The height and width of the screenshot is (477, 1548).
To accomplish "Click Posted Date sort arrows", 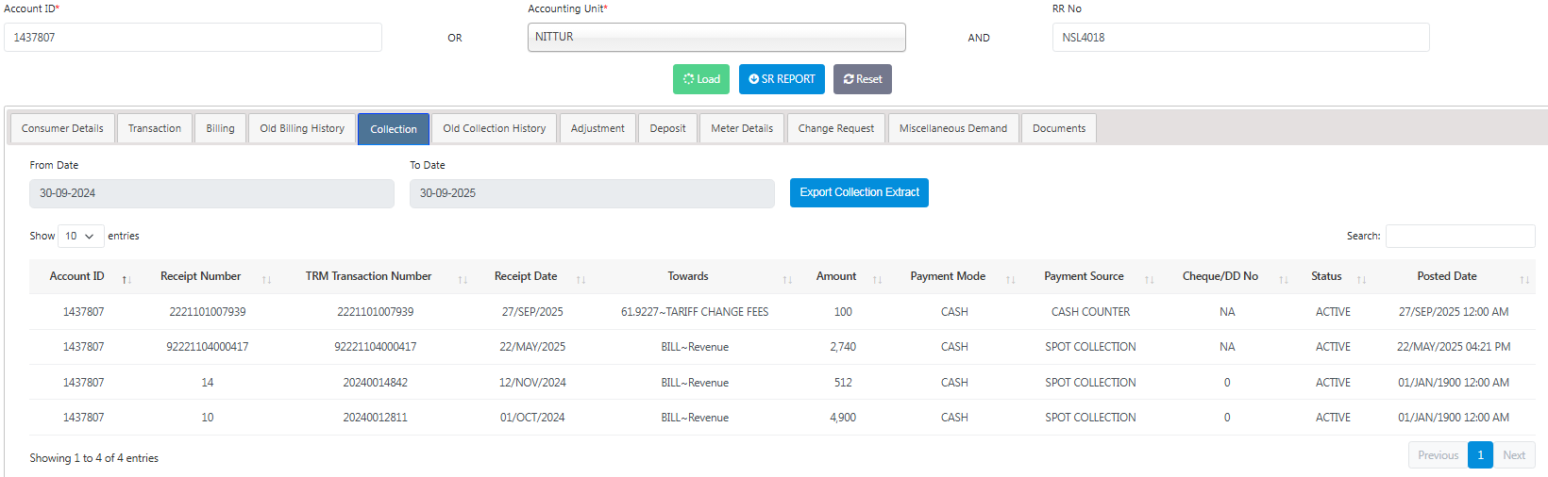I will [x=1523, y=279].
